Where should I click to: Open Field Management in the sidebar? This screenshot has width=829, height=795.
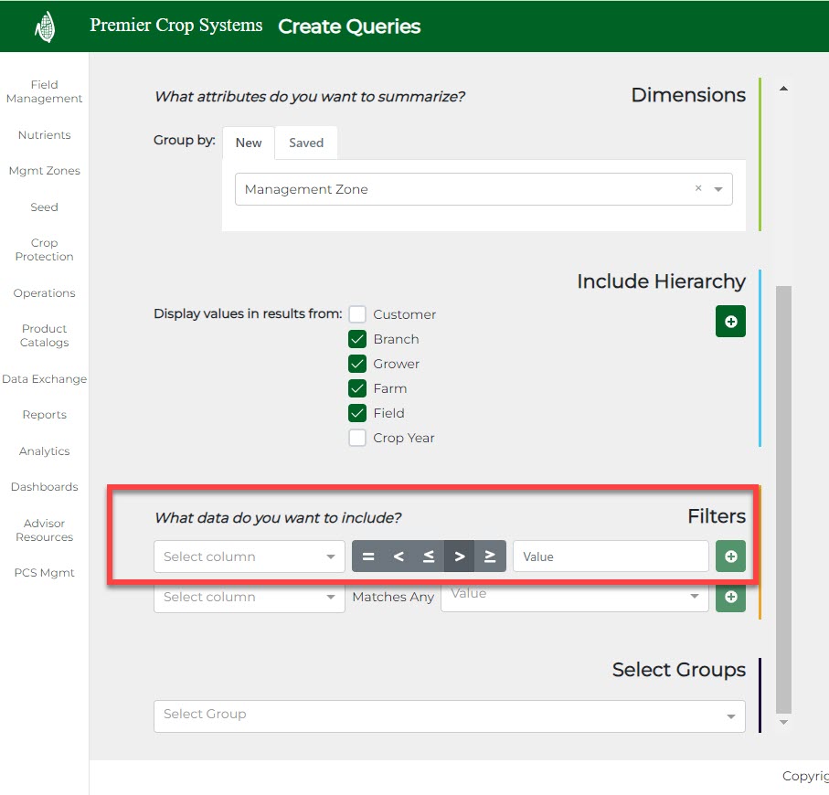click(x=44, y=91)
